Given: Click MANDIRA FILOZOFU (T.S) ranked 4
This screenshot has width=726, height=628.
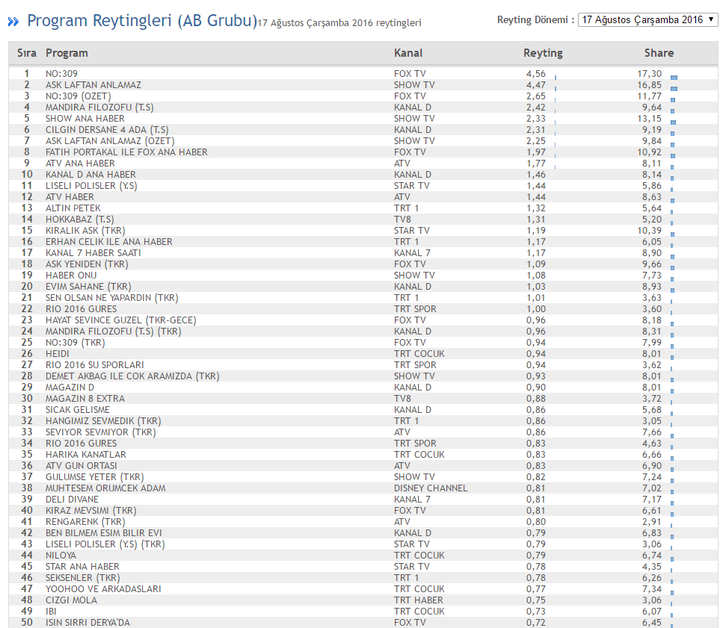Looking at the screenshot, I should tap(99, 108).
